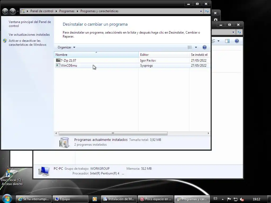This screenshot has width=271, height=203.
Task: Click the gear icon in background window
Action: [x=215, y=20]
